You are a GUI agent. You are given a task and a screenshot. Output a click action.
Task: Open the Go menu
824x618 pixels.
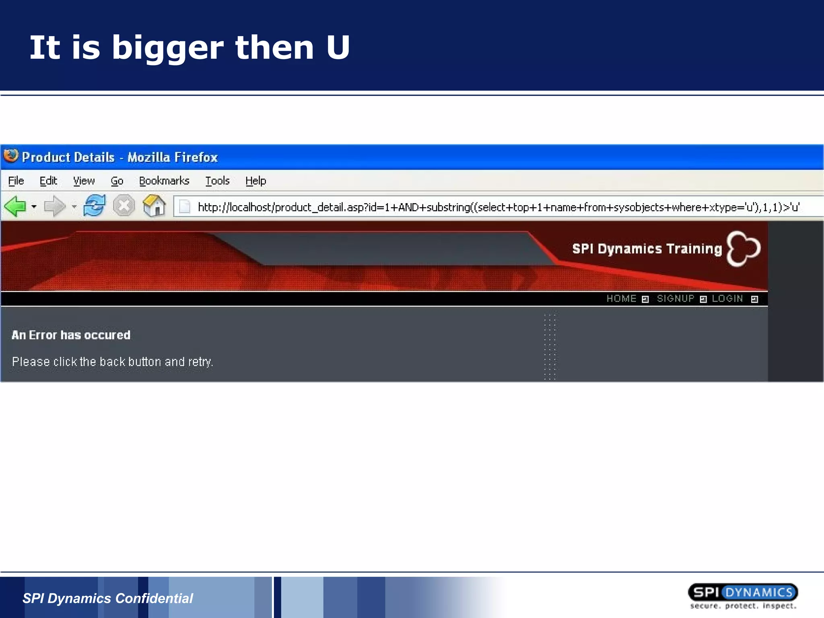click(x=117, y=181)
